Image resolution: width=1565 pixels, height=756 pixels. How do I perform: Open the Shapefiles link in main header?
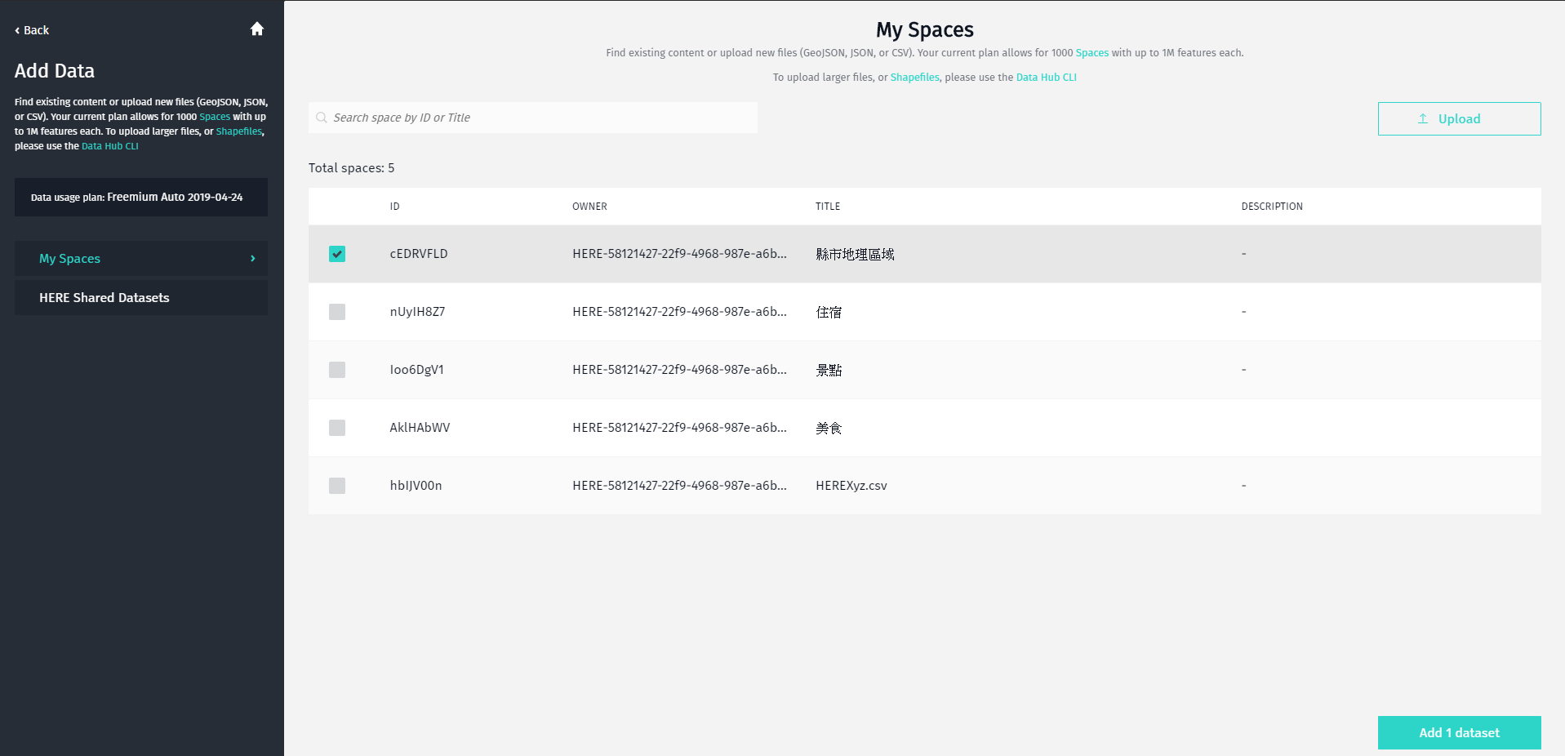(x=914, y=78)
